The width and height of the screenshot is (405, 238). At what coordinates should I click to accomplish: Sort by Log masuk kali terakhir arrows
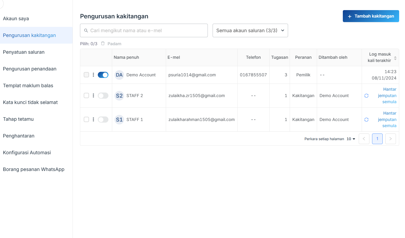click(395, 58)
